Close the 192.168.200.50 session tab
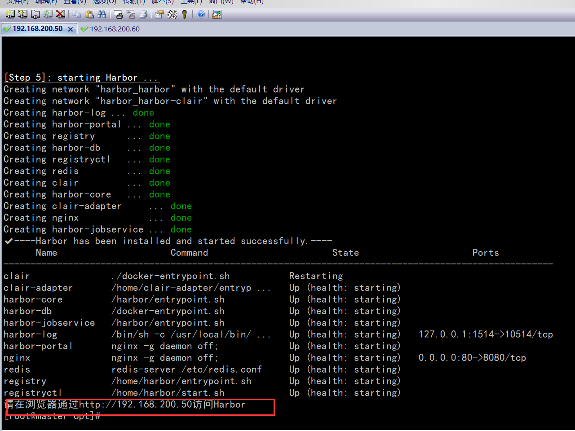The width and height of the screenshot is (575, 431). 70,28
